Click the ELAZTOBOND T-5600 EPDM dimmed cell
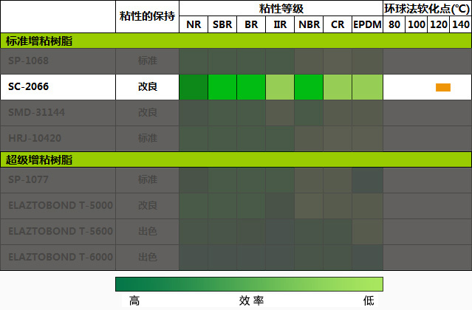Image resolution: width=472 pixels, height=310 pixels. 367,232
